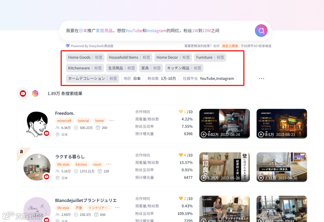Show more tags for ラクする暮らし

click(109, 164)
